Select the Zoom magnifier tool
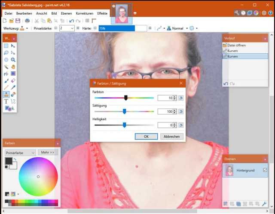 coord(13,60)
